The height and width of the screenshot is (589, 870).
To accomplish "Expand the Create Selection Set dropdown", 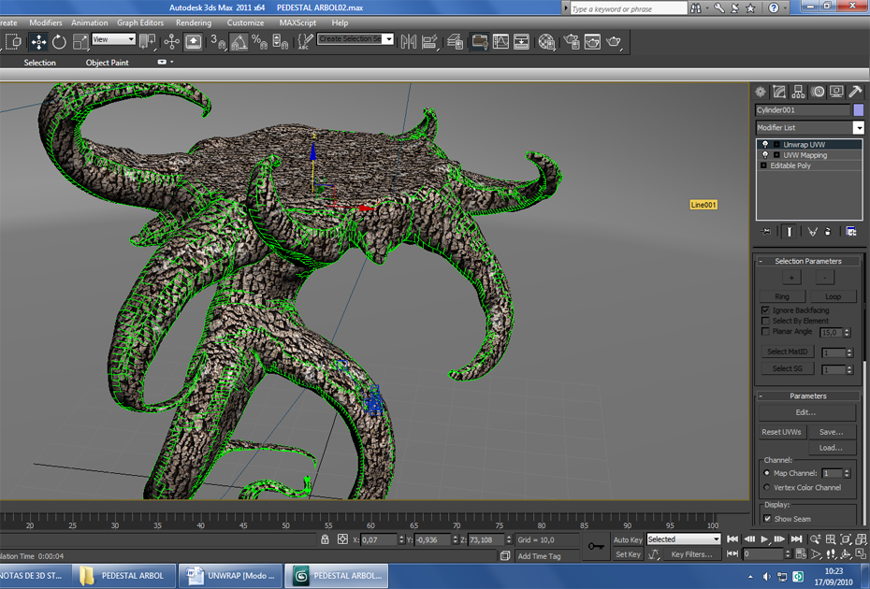I will coord(388,39).
